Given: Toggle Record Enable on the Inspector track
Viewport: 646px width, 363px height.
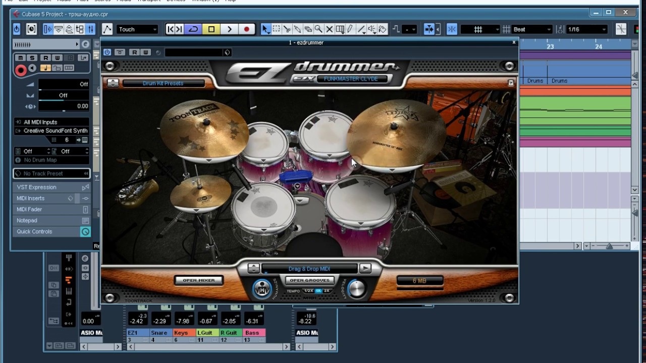Looking at the screenshot, I should (x=21, y=70).
